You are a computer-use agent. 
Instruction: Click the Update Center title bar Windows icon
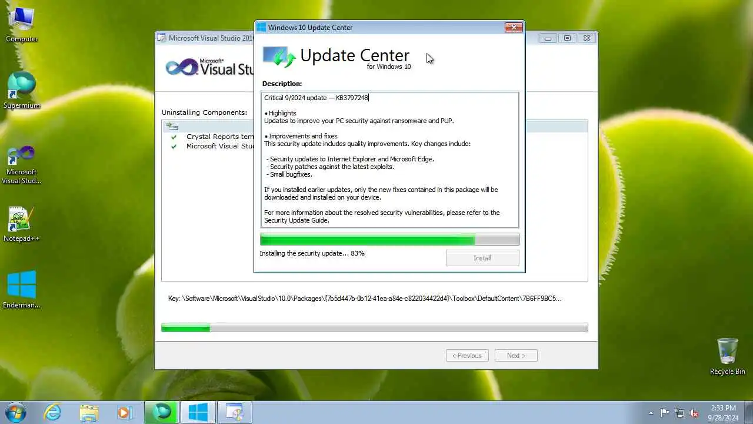click(x=261, y=27)
